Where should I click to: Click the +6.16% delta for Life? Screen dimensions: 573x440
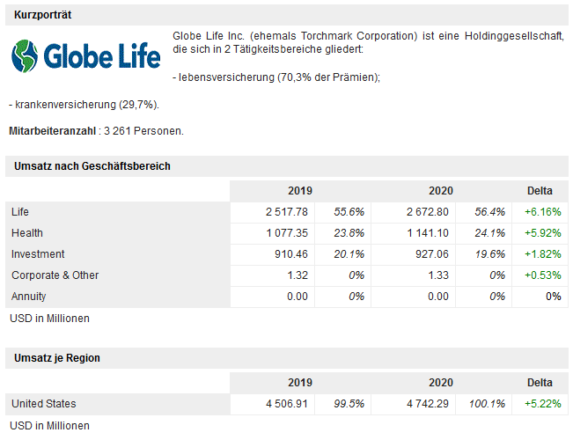542,212
